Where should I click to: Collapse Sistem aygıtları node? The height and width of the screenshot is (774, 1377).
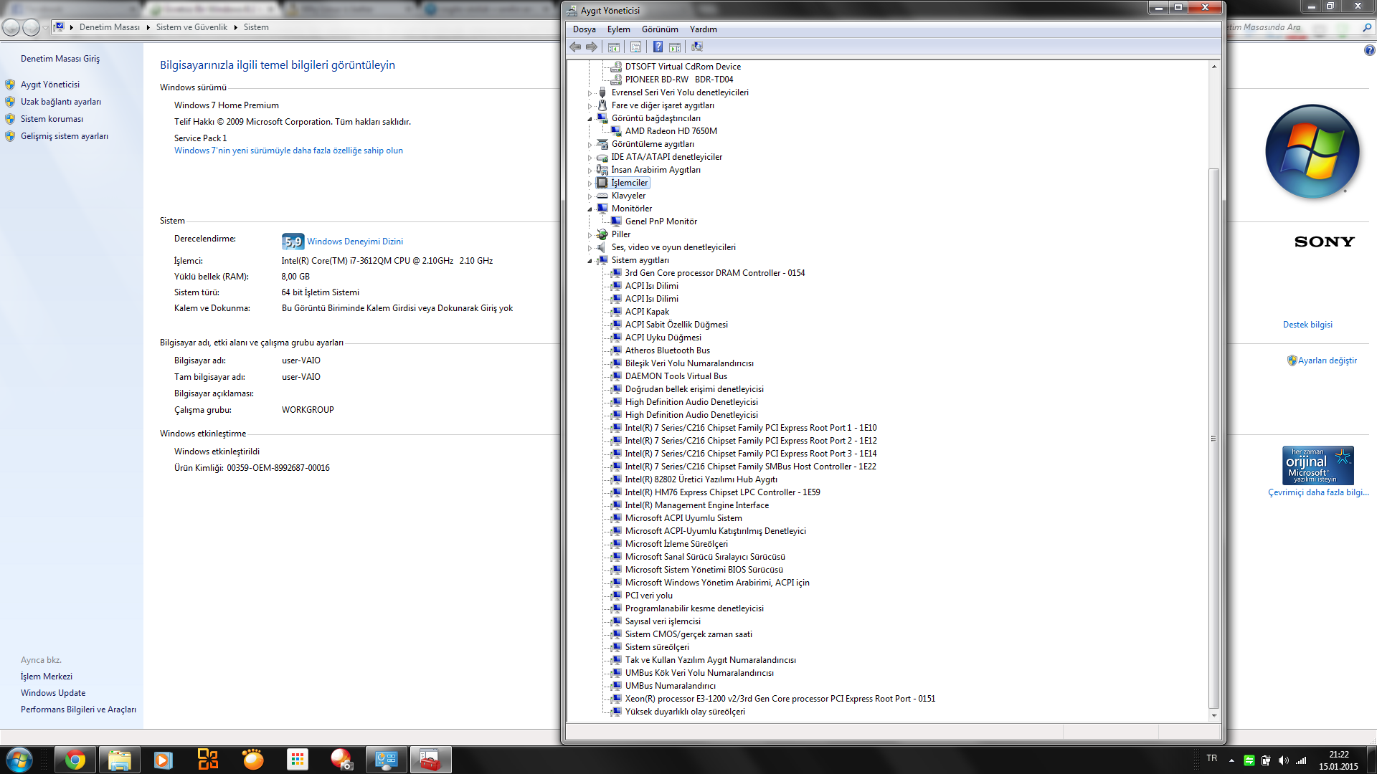click(590, 261)
